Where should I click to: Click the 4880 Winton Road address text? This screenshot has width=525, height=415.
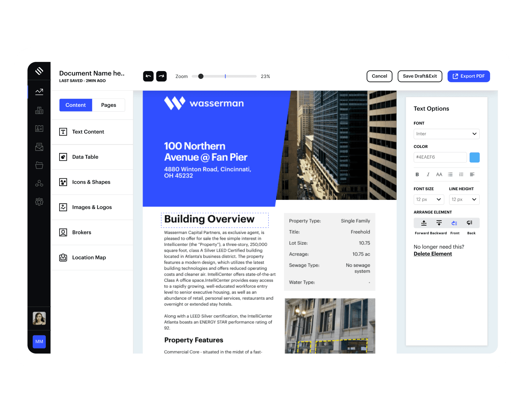[x=208, y=173]
